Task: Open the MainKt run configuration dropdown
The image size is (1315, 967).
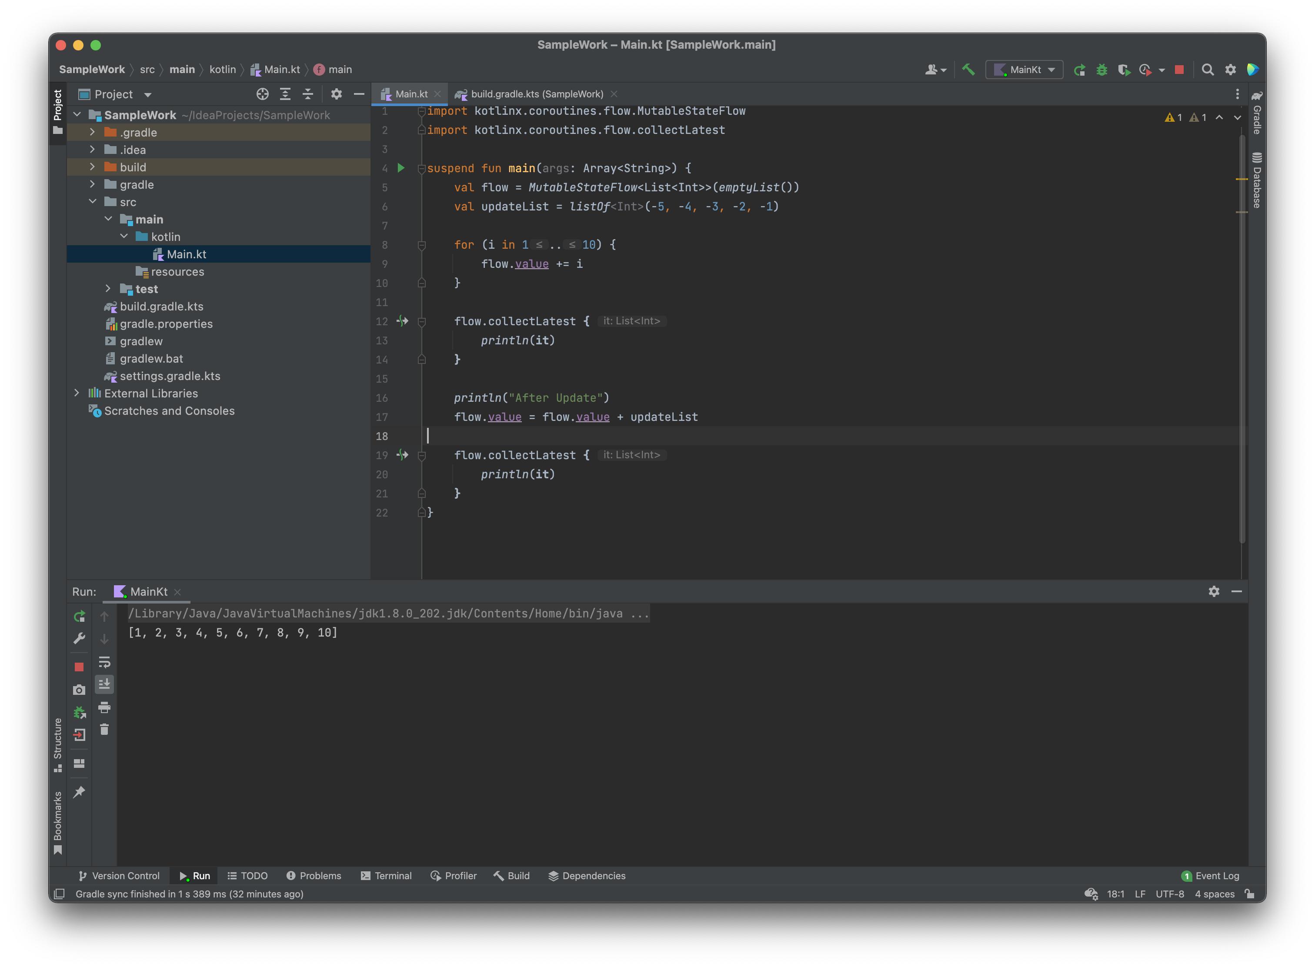Action: pyautogui.click(x=1025, y=70)
